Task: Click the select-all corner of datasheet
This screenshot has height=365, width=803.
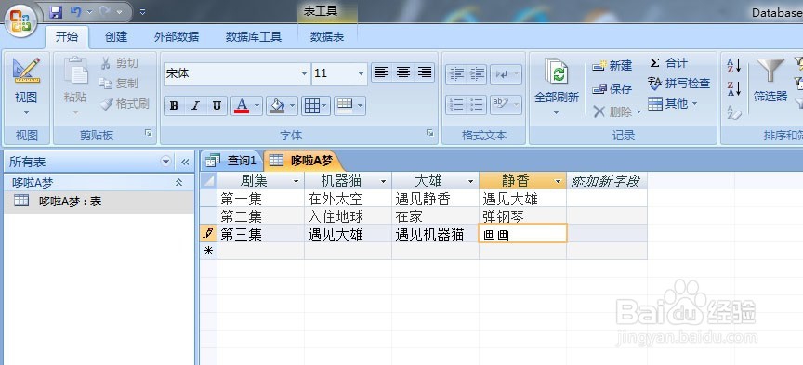Action: pos(208,181)
